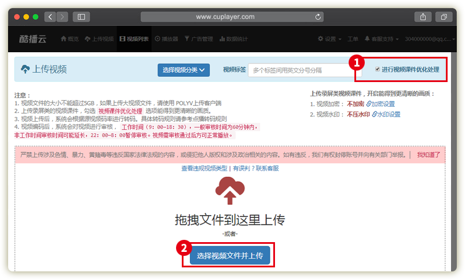466x280 pixels.
Task: Switch to the 视频列表 tab
Action: tap(134, 39)
